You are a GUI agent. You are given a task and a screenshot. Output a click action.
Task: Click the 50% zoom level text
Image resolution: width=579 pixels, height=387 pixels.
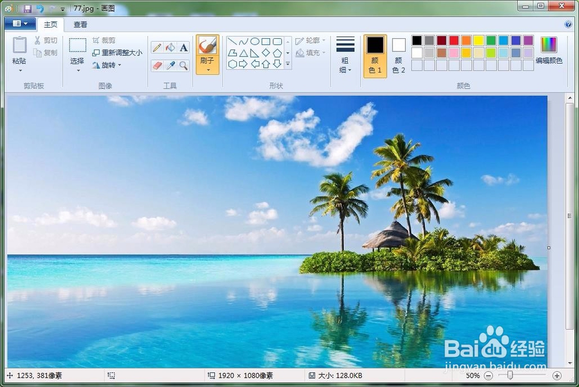(x=472, y=375)
